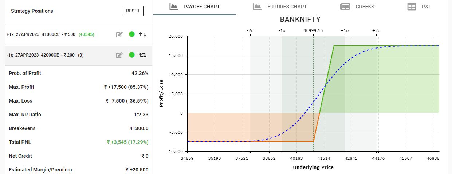Screen dimensions: 452x174
Task: Open the Futures Chart tab
Action: [279, 7]
